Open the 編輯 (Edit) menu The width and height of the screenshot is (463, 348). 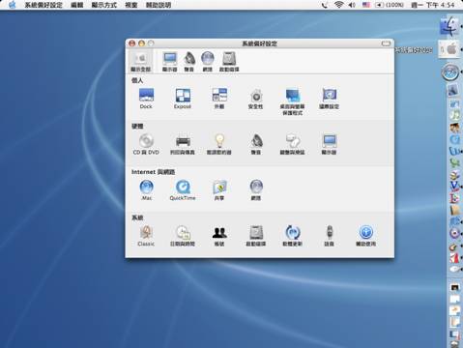(77, 5)
